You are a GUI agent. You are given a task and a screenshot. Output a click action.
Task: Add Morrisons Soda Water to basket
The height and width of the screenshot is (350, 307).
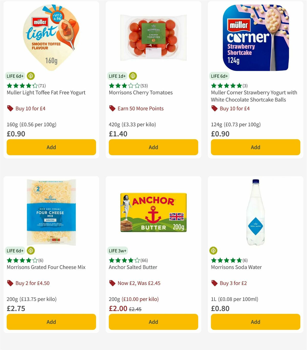(255, 322)
